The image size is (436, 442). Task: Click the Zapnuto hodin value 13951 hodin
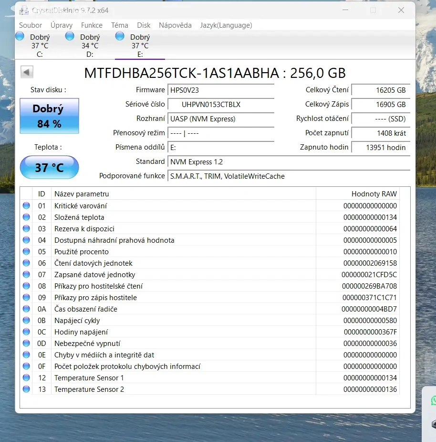[381, 148]
